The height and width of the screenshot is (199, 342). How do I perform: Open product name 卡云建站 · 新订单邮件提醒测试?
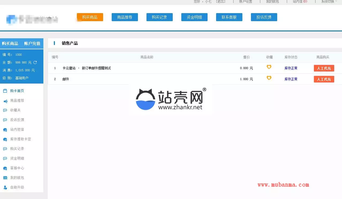click(x=87, y=68)
